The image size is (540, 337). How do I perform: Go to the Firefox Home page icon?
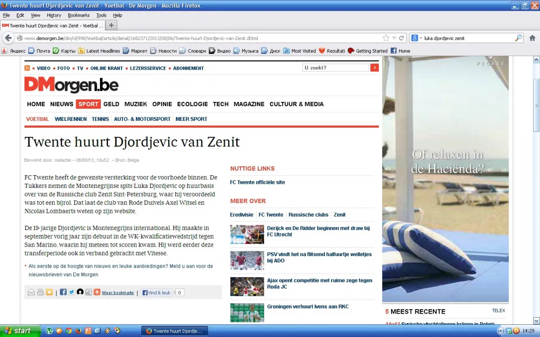pyautogui.click(x=532, y=38)
